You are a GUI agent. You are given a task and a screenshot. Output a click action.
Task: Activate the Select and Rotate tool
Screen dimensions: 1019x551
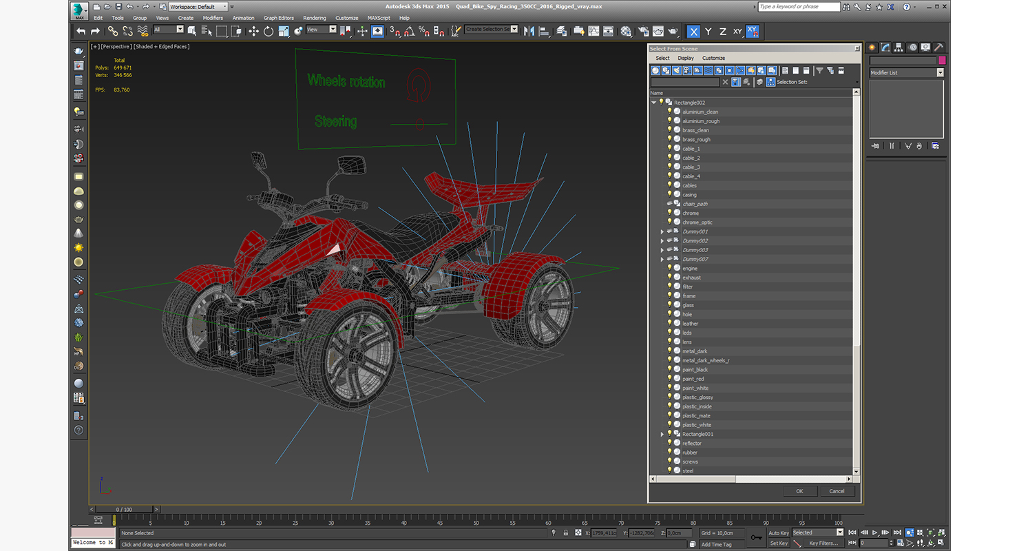pyautogui.click(x=268, y=31)
